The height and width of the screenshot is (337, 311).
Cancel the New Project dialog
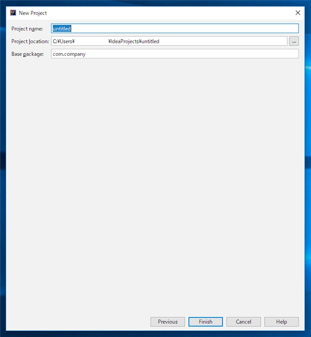pyautogui.click(x=244, y=322)
